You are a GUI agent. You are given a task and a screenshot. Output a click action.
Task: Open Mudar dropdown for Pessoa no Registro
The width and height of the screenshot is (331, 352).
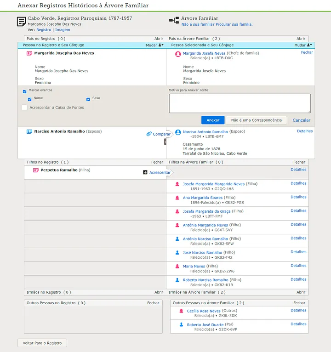click(154, 45)
